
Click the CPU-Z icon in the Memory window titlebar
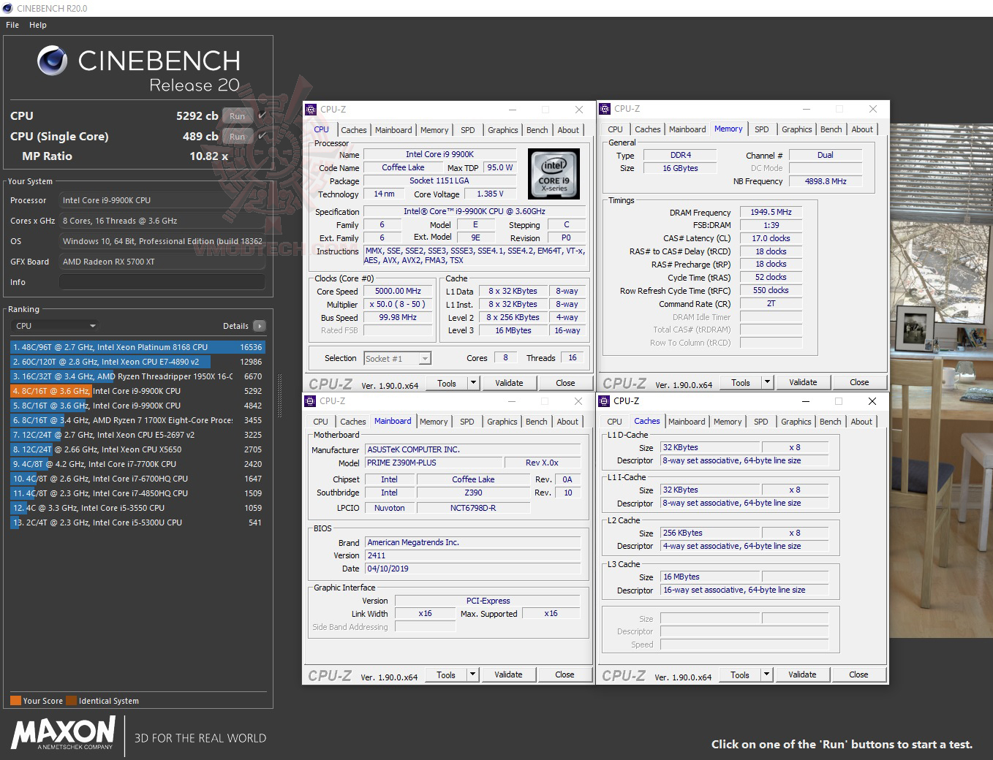click(605, 108)
